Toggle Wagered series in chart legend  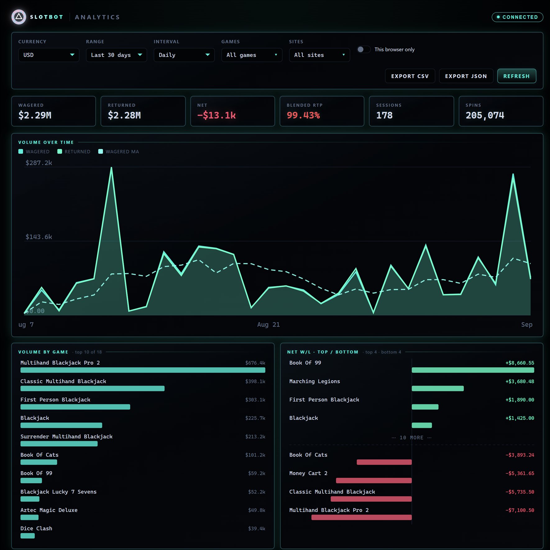(34, 152)
